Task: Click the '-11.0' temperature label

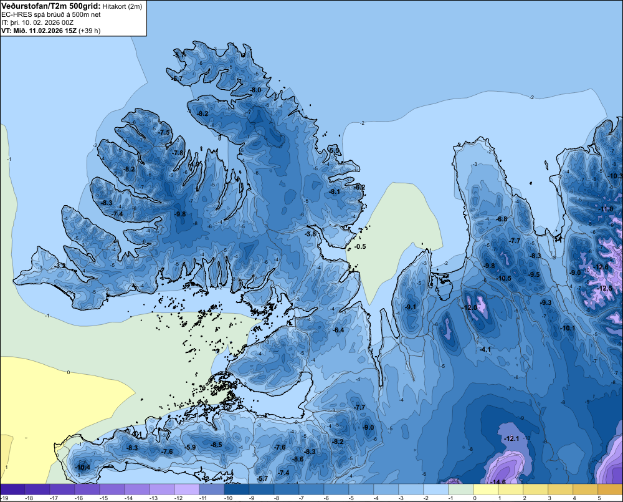Action: click(x=606, y=210)
